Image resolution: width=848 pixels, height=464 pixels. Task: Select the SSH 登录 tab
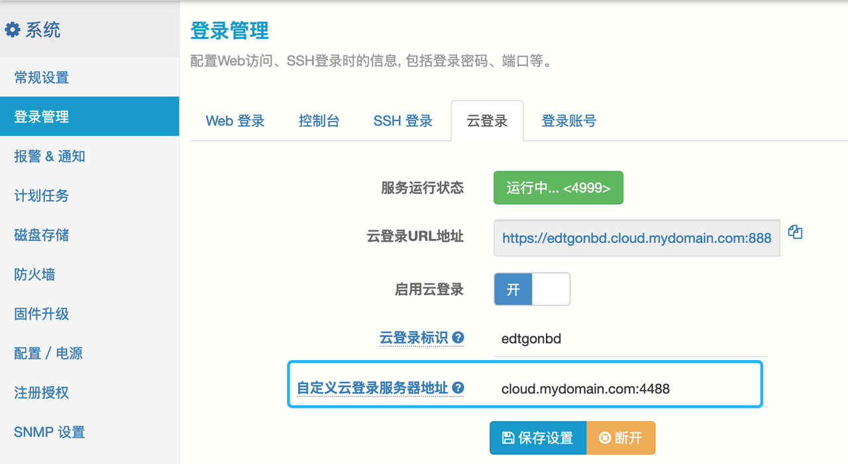tap(403, 121)
